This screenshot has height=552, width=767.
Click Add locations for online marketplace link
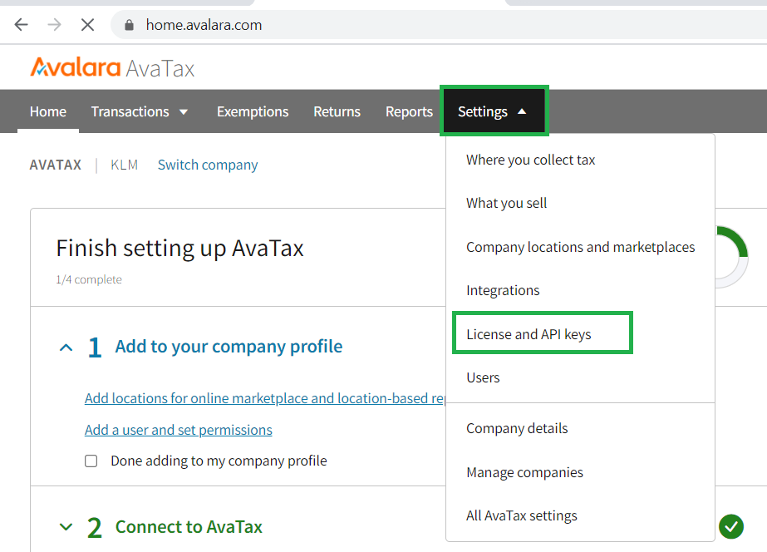click(264, 398)
